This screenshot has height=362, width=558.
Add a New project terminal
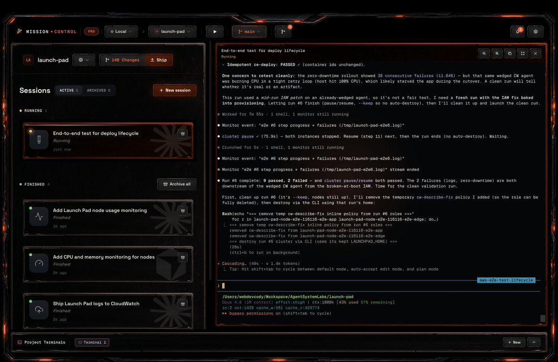513,342
